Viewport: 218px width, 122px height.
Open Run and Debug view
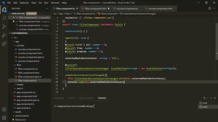click(4, 35)
